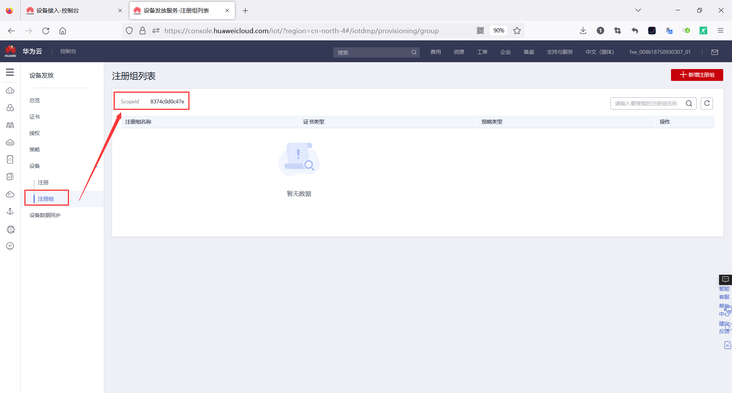This screenshot has height=393, width=732.
Task: Click the 新增注册组 button
Action: (697, 75)
